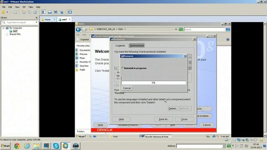
Task: Click the Explorer refresh/go green icon
Action: pyautogui.click(x=181, y=29)
